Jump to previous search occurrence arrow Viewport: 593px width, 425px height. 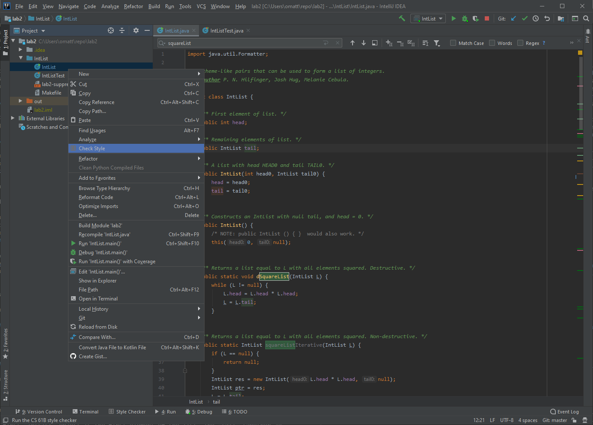[353, 43]
